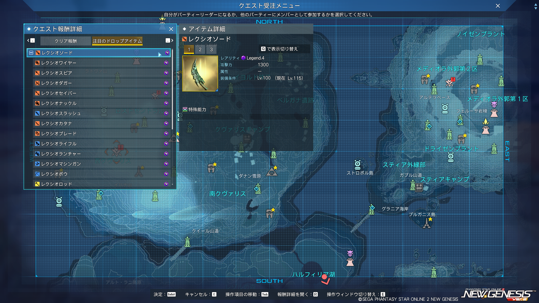Click starred gate icon above メディオラ外郭第１区 label

click(475, 89)
